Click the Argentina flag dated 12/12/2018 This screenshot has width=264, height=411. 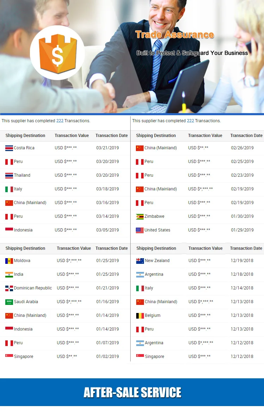140,343
